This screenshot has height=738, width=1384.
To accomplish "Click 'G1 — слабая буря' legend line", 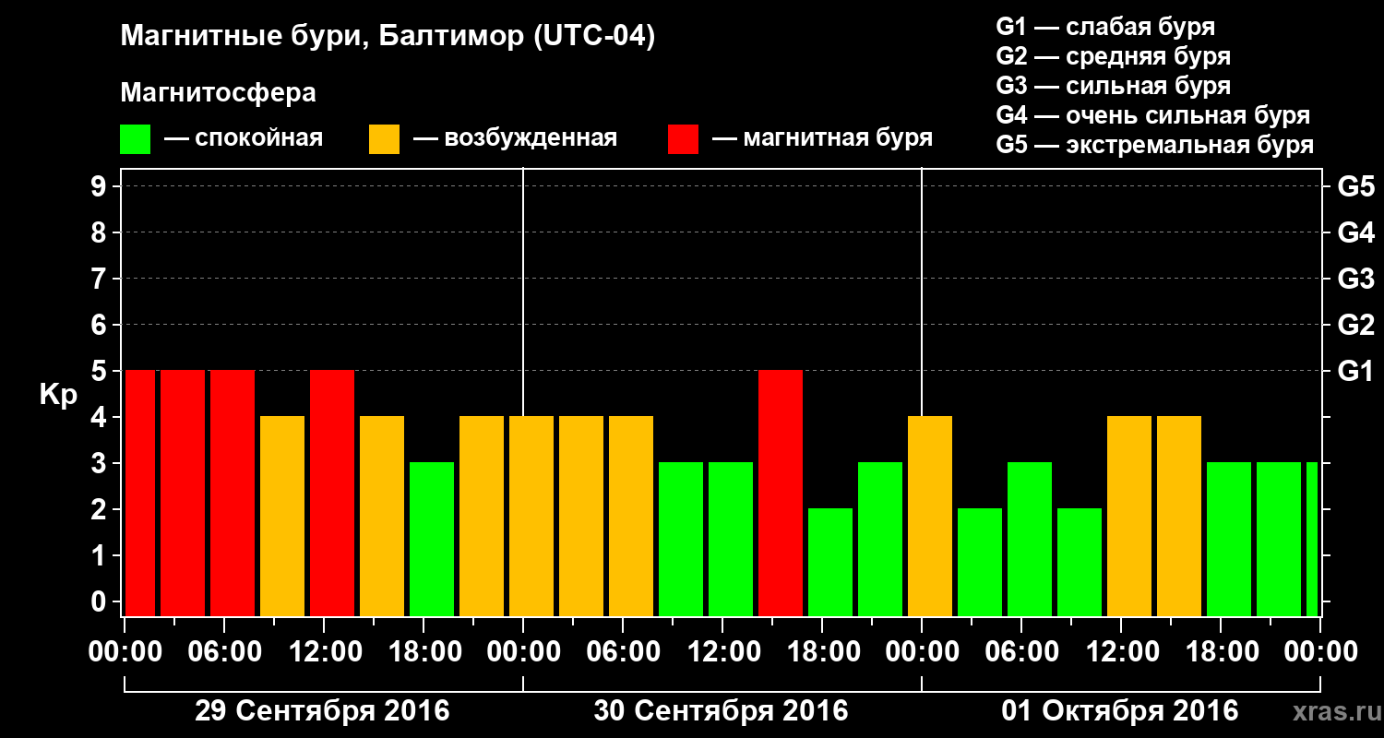I will pos(1105,27).
